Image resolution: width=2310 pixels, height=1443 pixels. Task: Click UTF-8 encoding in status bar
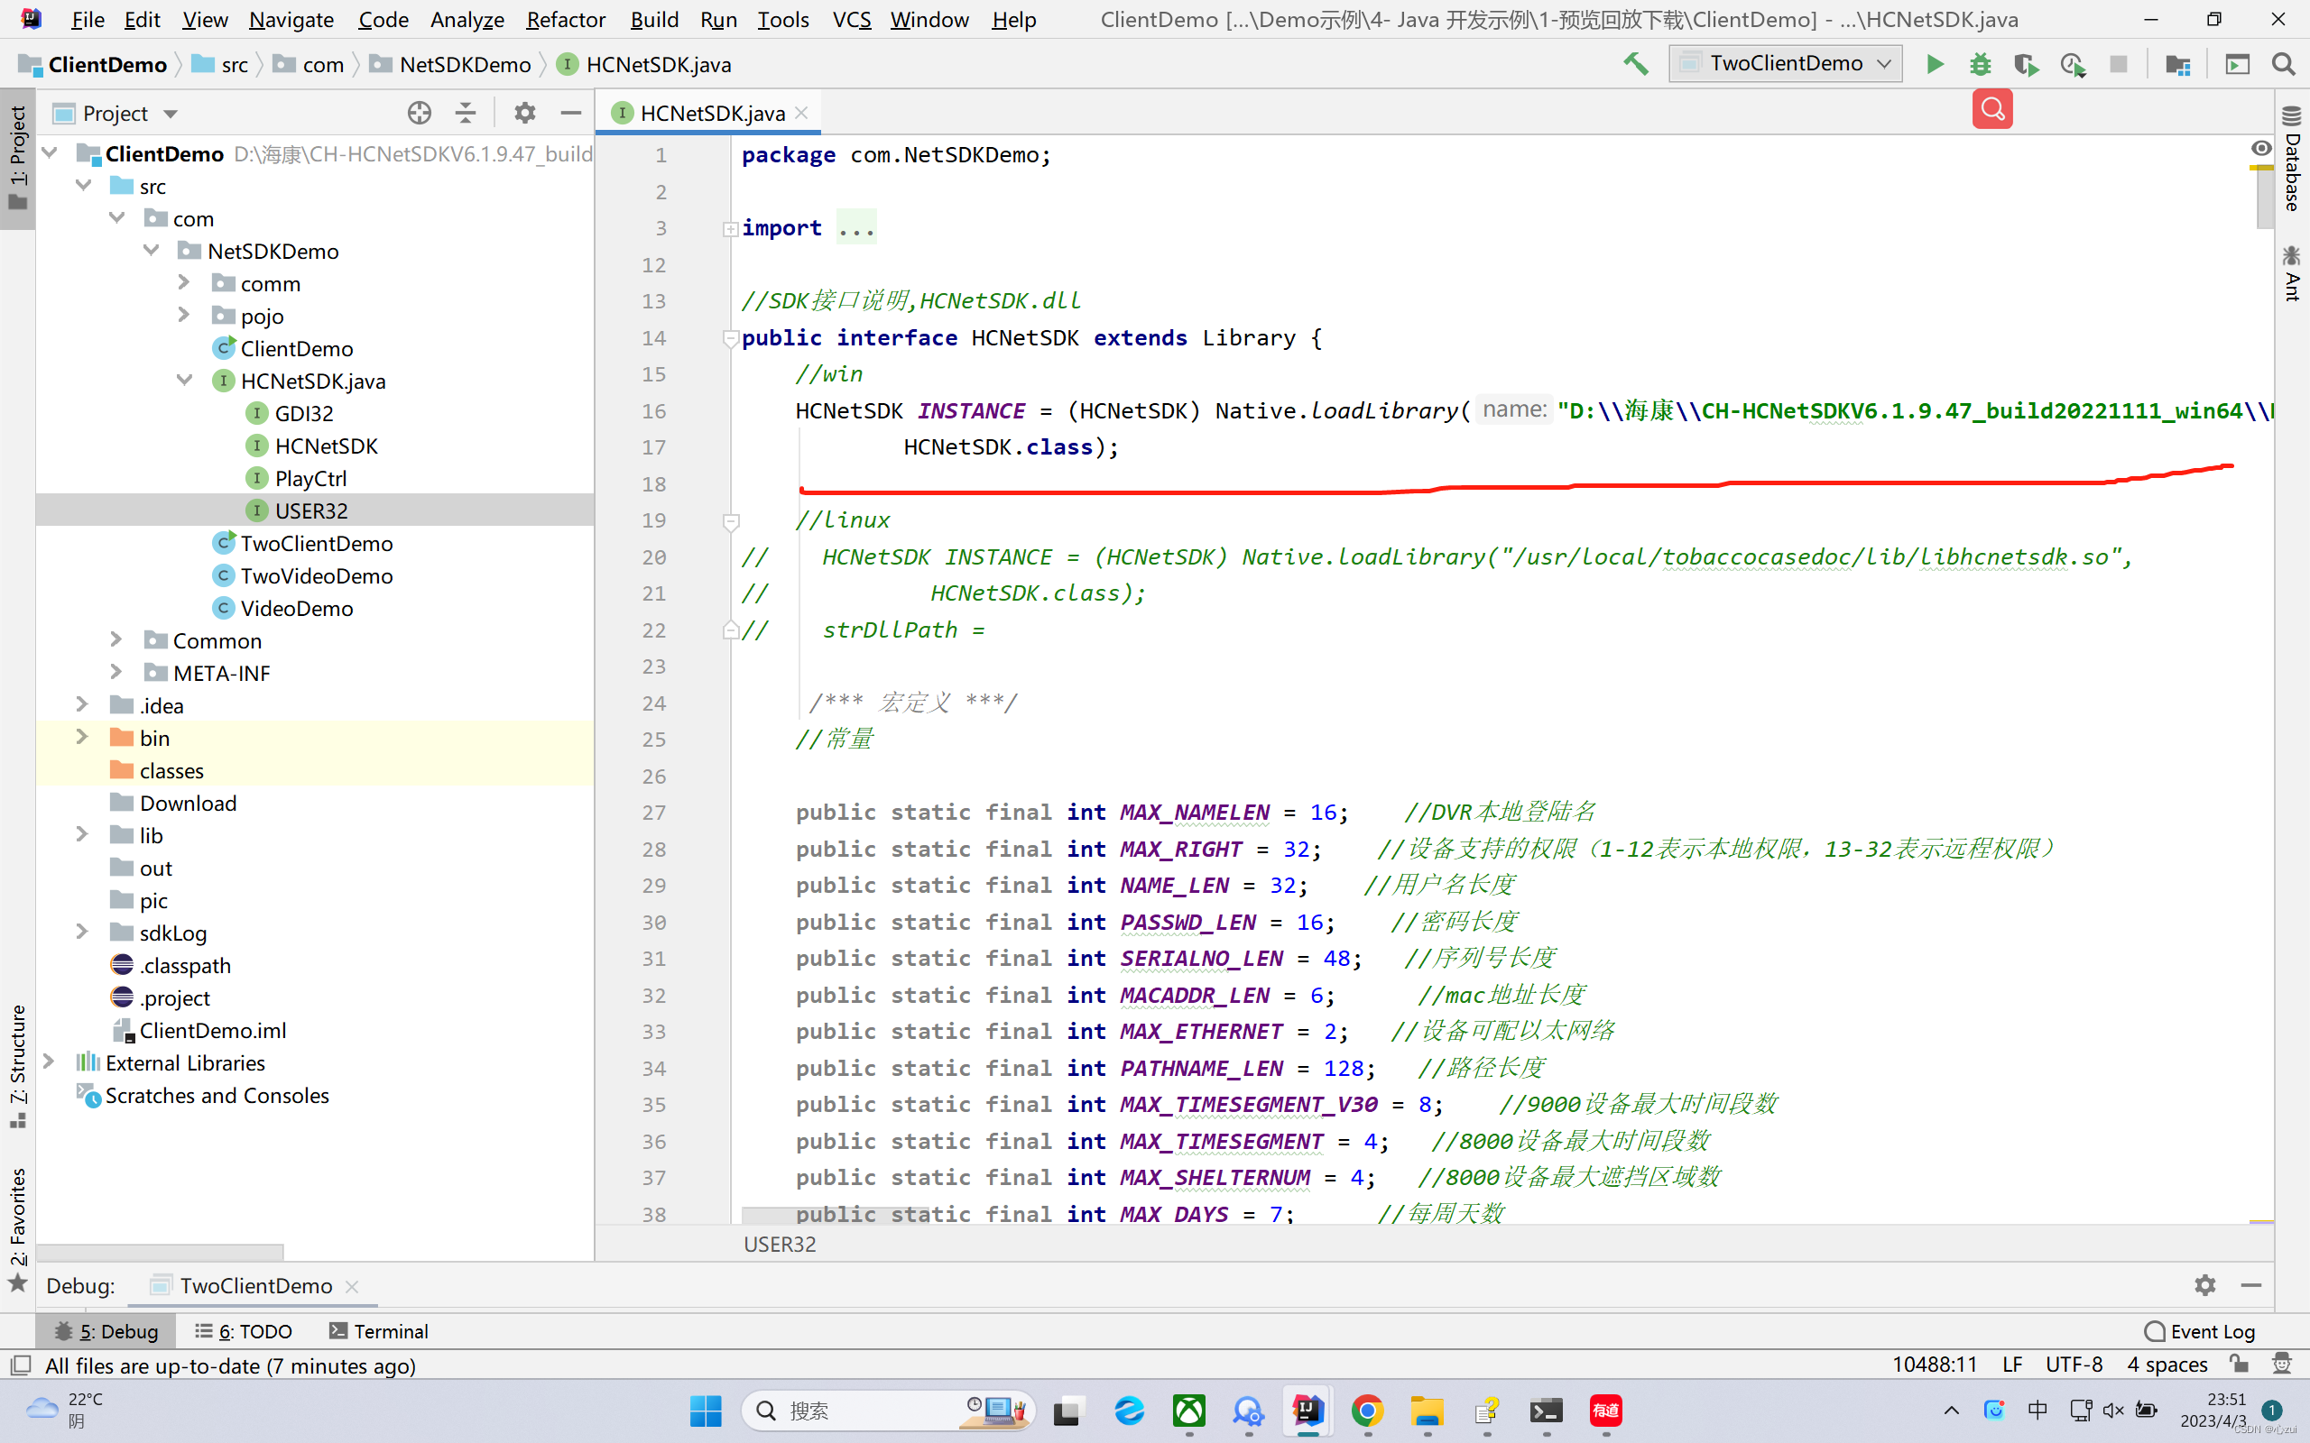[2074, 1364]
